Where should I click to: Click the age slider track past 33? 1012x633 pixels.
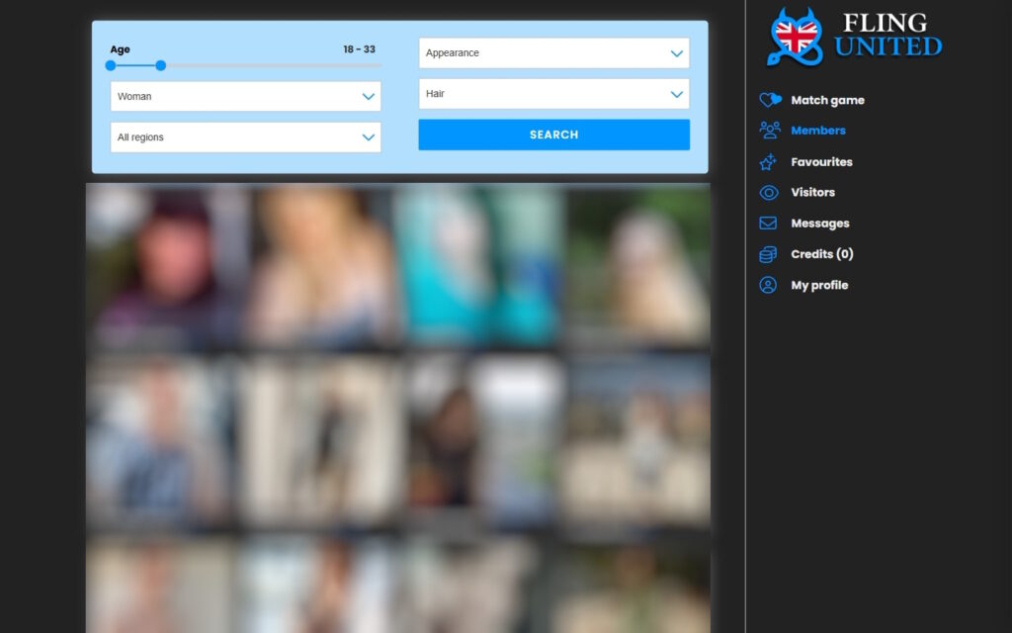click(274, 65)
